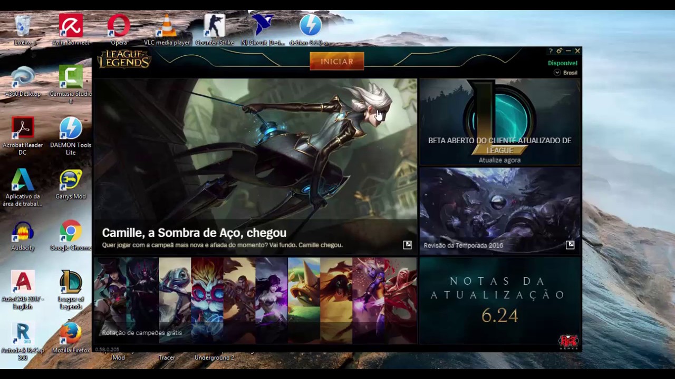Expand the Brasil region chevron
This screenshot has width=675, height=379.
(557, 73)
